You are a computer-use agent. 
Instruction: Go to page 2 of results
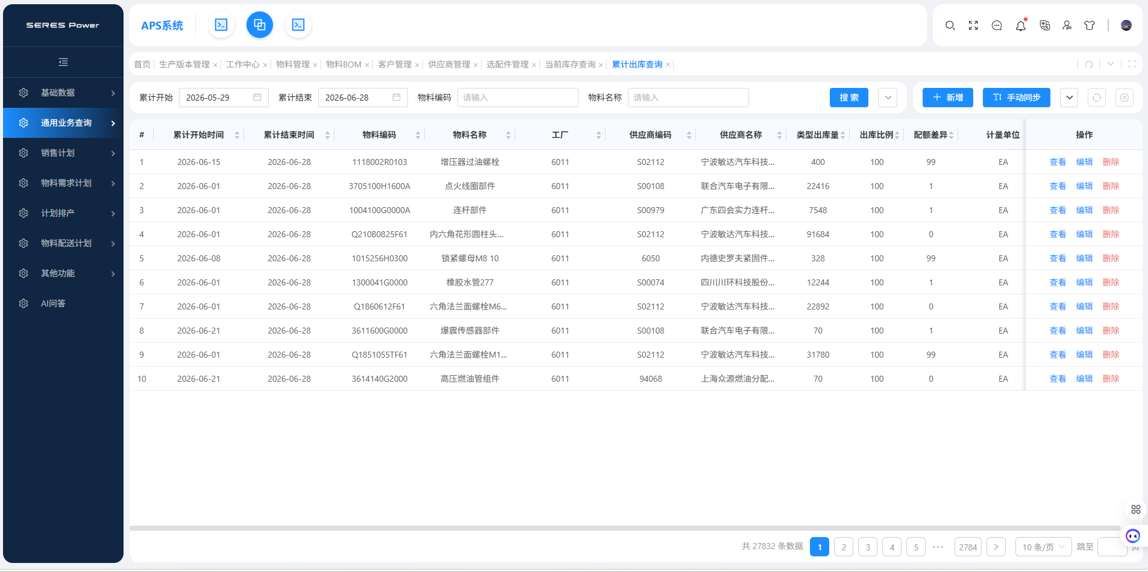[844, 547]
